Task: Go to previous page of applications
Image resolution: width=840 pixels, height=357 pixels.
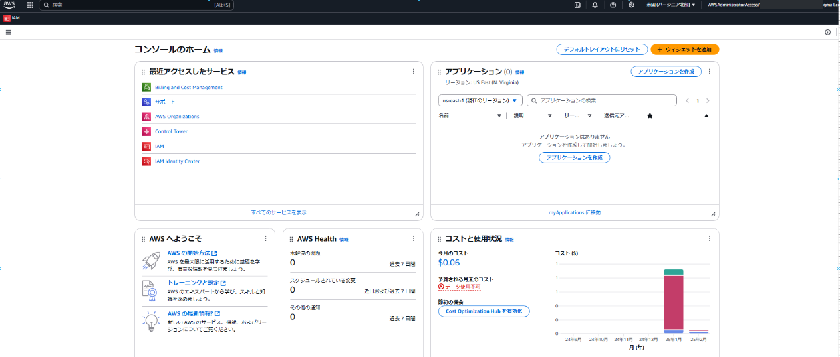Action: click(x=688, y=101)
